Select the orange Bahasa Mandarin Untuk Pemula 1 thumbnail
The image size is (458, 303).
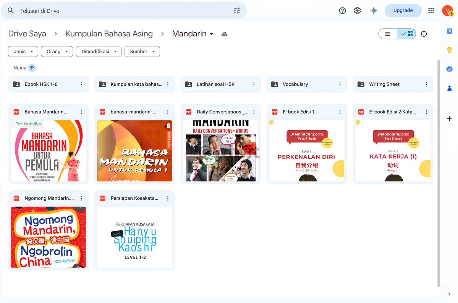coord(134,151)
